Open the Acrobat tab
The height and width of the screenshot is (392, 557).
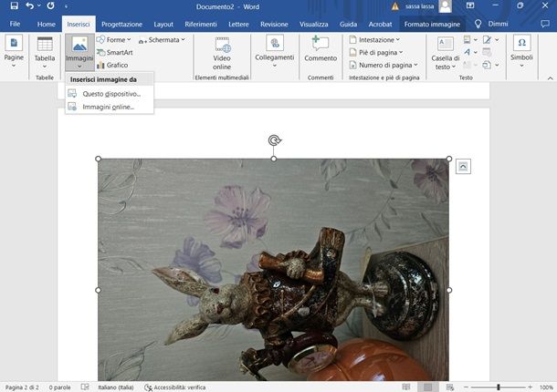(380, 24)
